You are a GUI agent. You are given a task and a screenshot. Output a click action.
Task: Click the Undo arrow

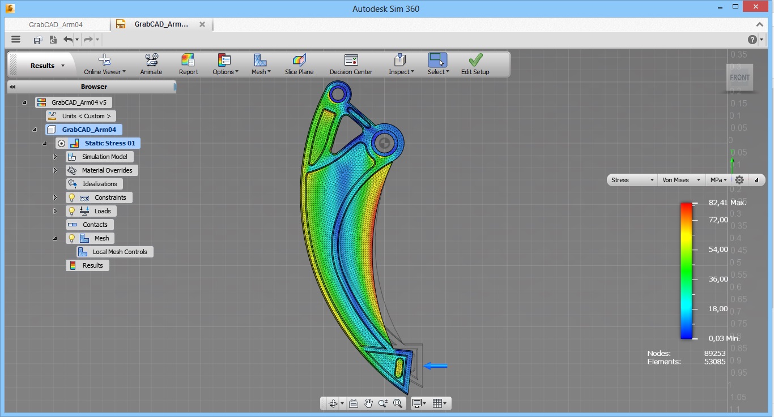[x=68, y=40]
